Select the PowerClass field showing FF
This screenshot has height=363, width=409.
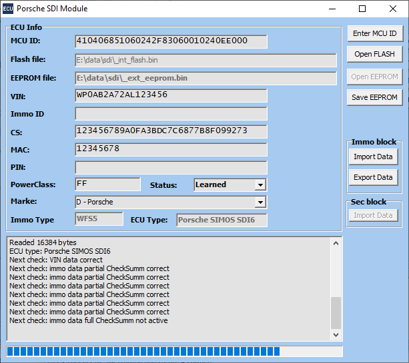pyautogui.click(x=107, y=184)
